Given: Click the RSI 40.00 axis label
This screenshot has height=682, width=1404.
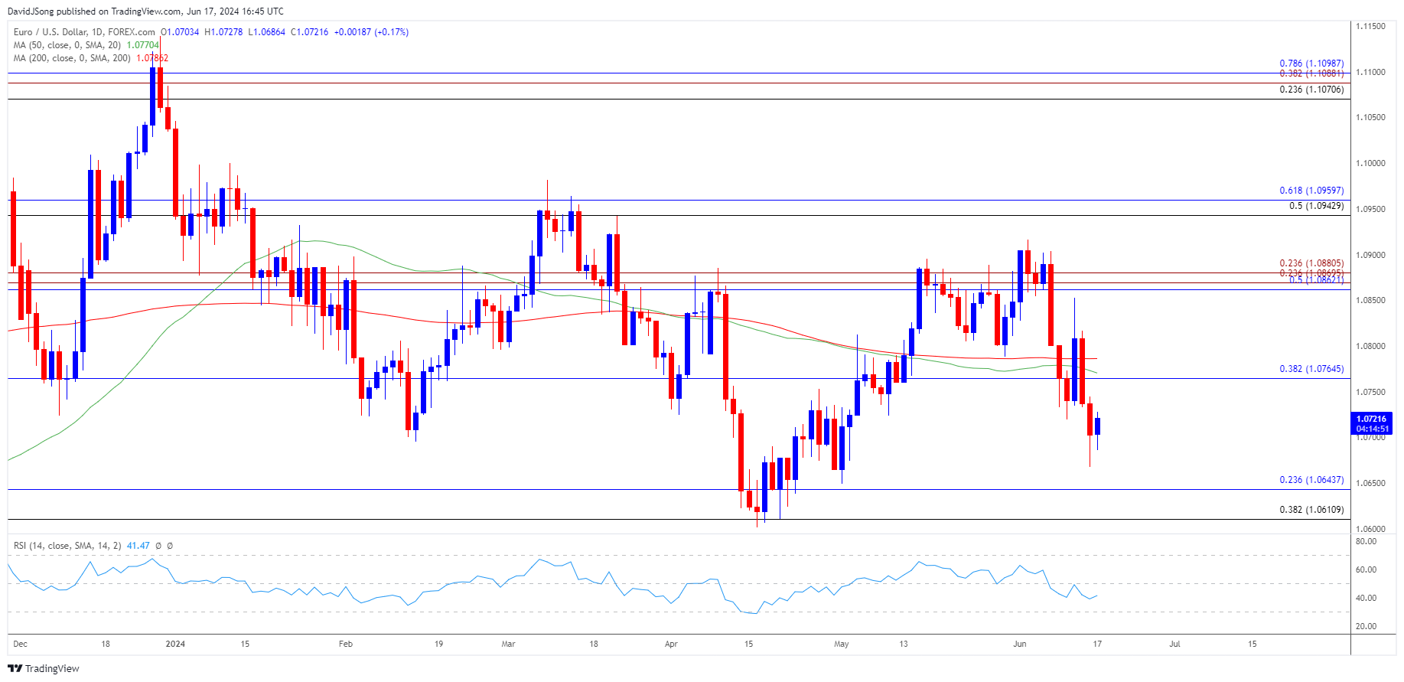Looking at the screenshot, I should coord(1366,598).
